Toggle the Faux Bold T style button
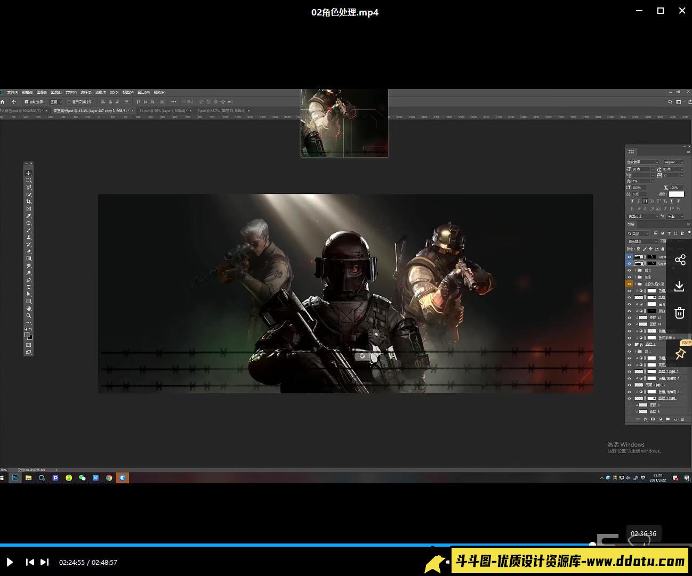 coord(632,201)
